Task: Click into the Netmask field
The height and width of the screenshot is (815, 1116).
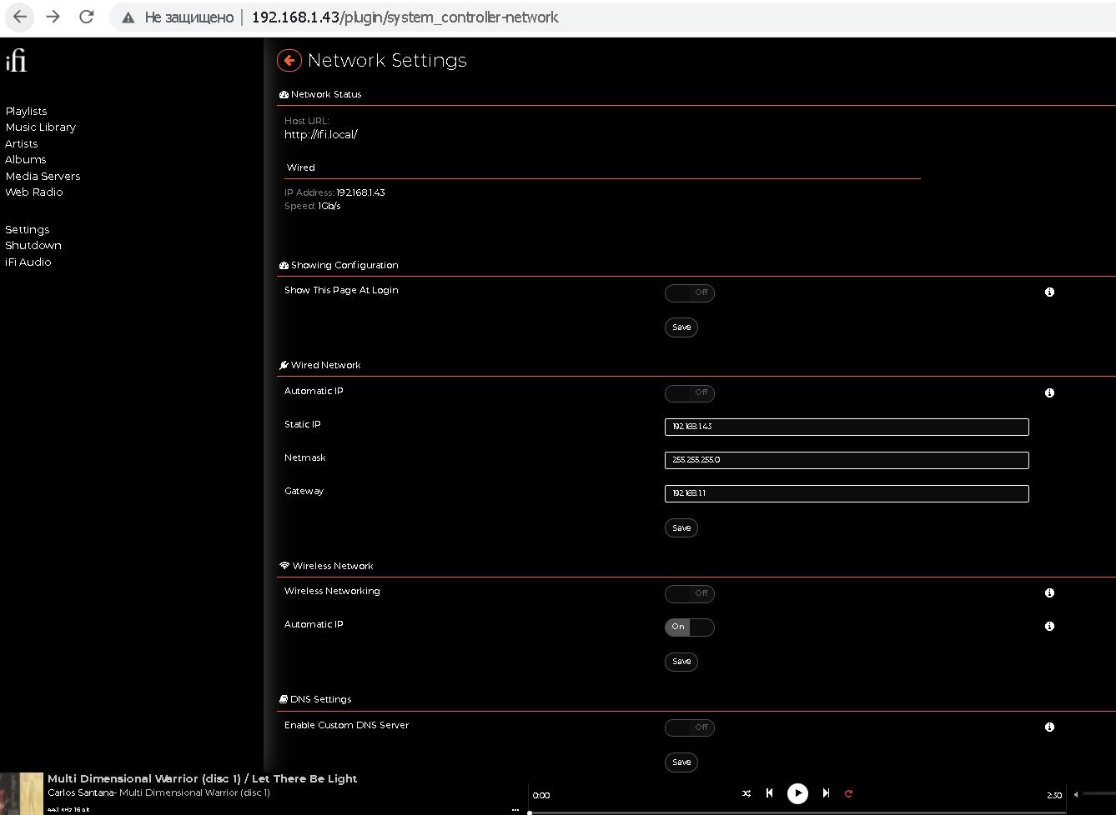Action: tap(847, 460)
